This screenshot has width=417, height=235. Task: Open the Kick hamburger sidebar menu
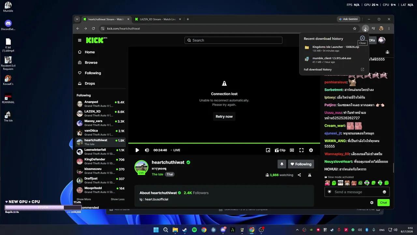(79, 40)
